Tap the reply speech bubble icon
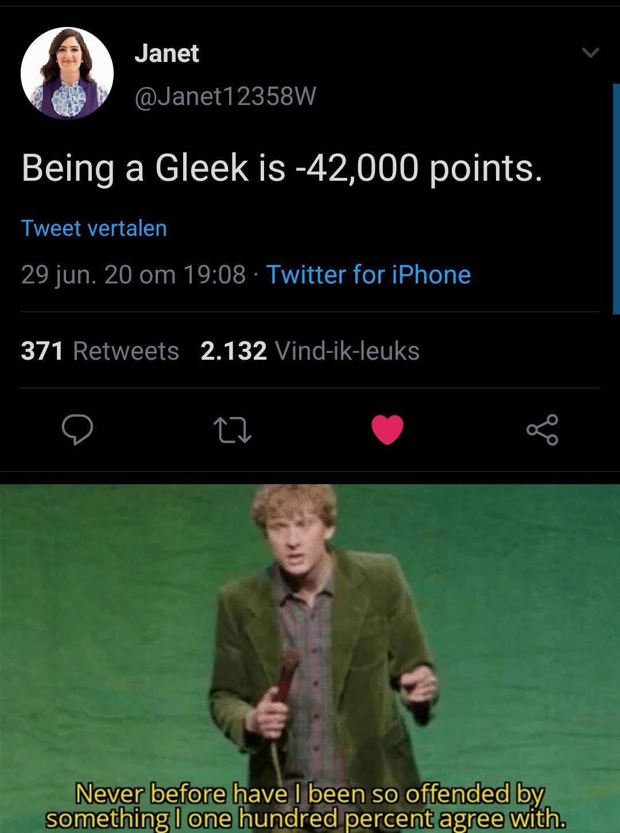 tap(77, 430)
